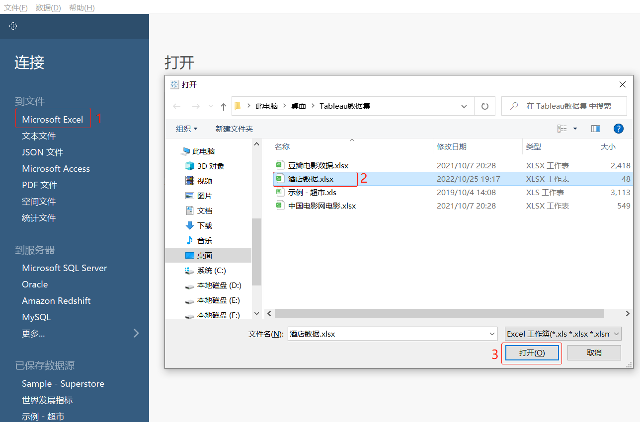Click the 豆瓣电影数据.xlsx file icon
Screen dimensions: 640x422
tap(279, 165)
